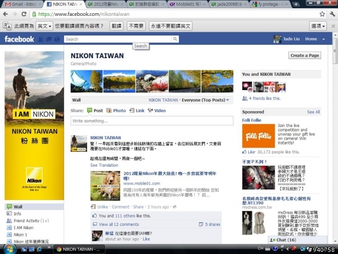
Task: Click into the Facebook Search field
Action: click(x=118, y=39)
